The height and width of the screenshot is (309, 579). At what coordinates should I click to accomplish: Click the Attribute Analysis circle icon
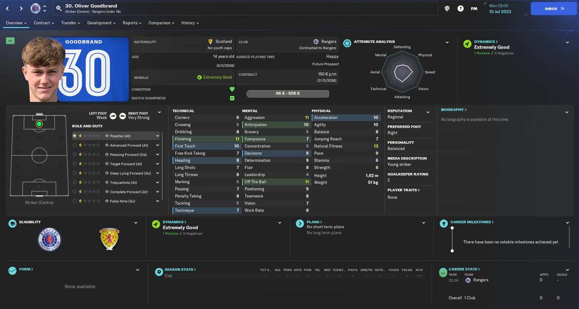(347, 43)
